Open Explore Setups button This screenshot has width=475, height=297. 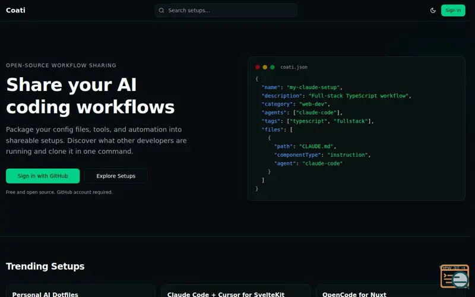[x=116, y=176]
